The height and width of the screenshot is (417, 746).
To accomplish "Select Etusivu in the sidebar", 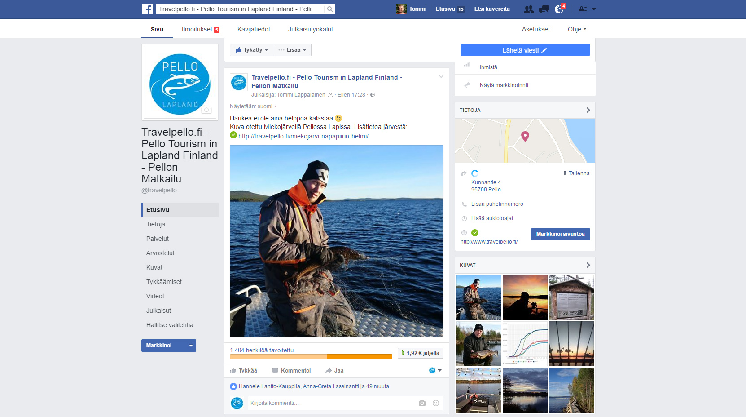I will 180,210.
